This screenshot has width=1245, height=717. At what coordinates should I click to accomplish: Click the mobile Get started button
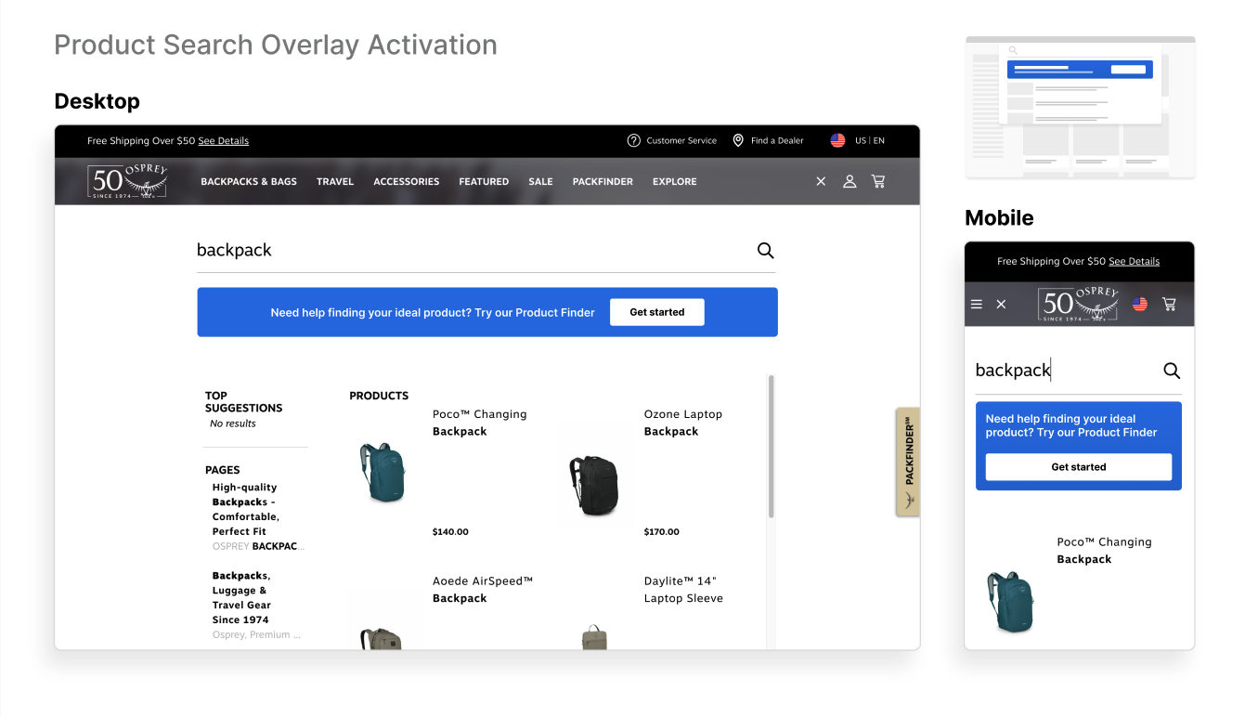tap(1079, 467)
